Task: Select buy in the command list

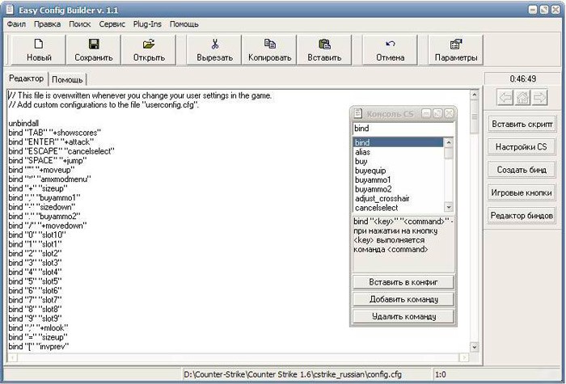Action: pos(398,162)
